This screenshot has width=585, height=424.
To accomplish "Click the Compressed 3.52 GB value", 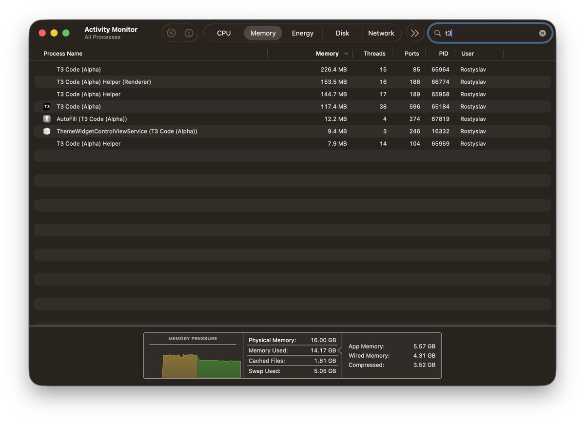I will pos(424,365).
